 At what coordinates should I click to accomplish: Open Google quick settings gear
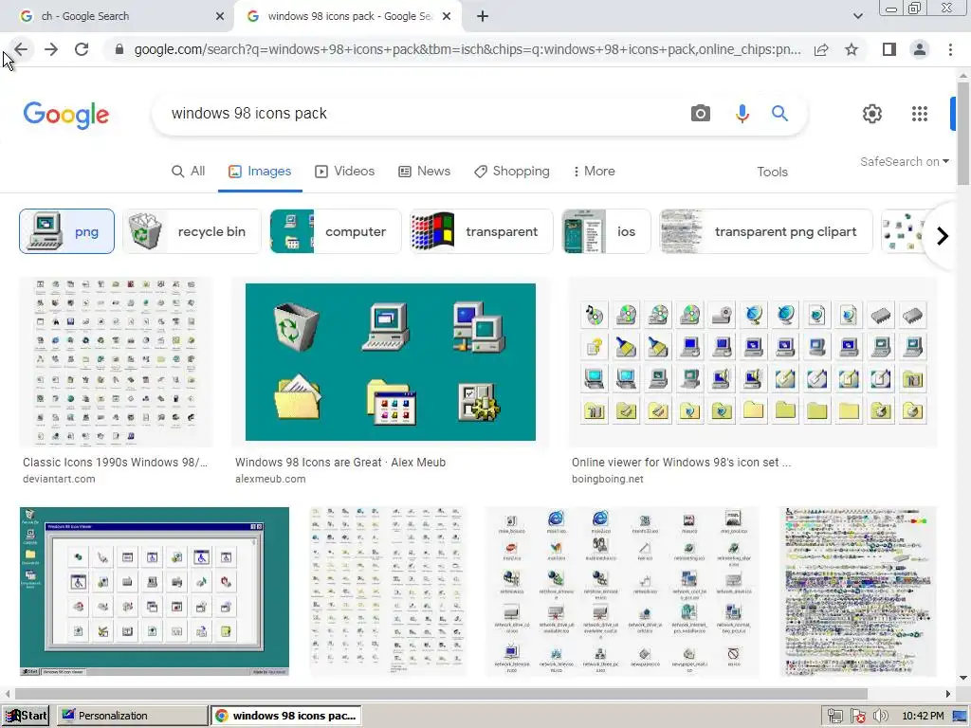pos(872,114)
